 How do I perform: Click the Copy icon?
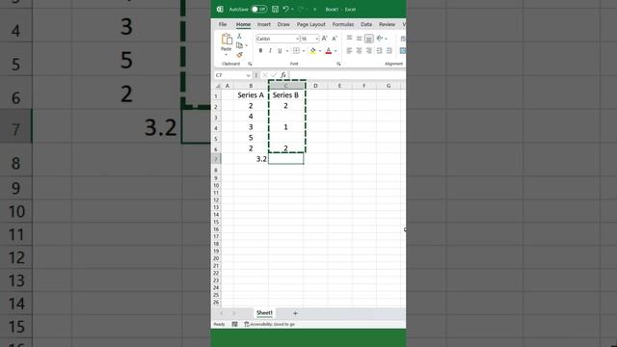click(239, 45)
